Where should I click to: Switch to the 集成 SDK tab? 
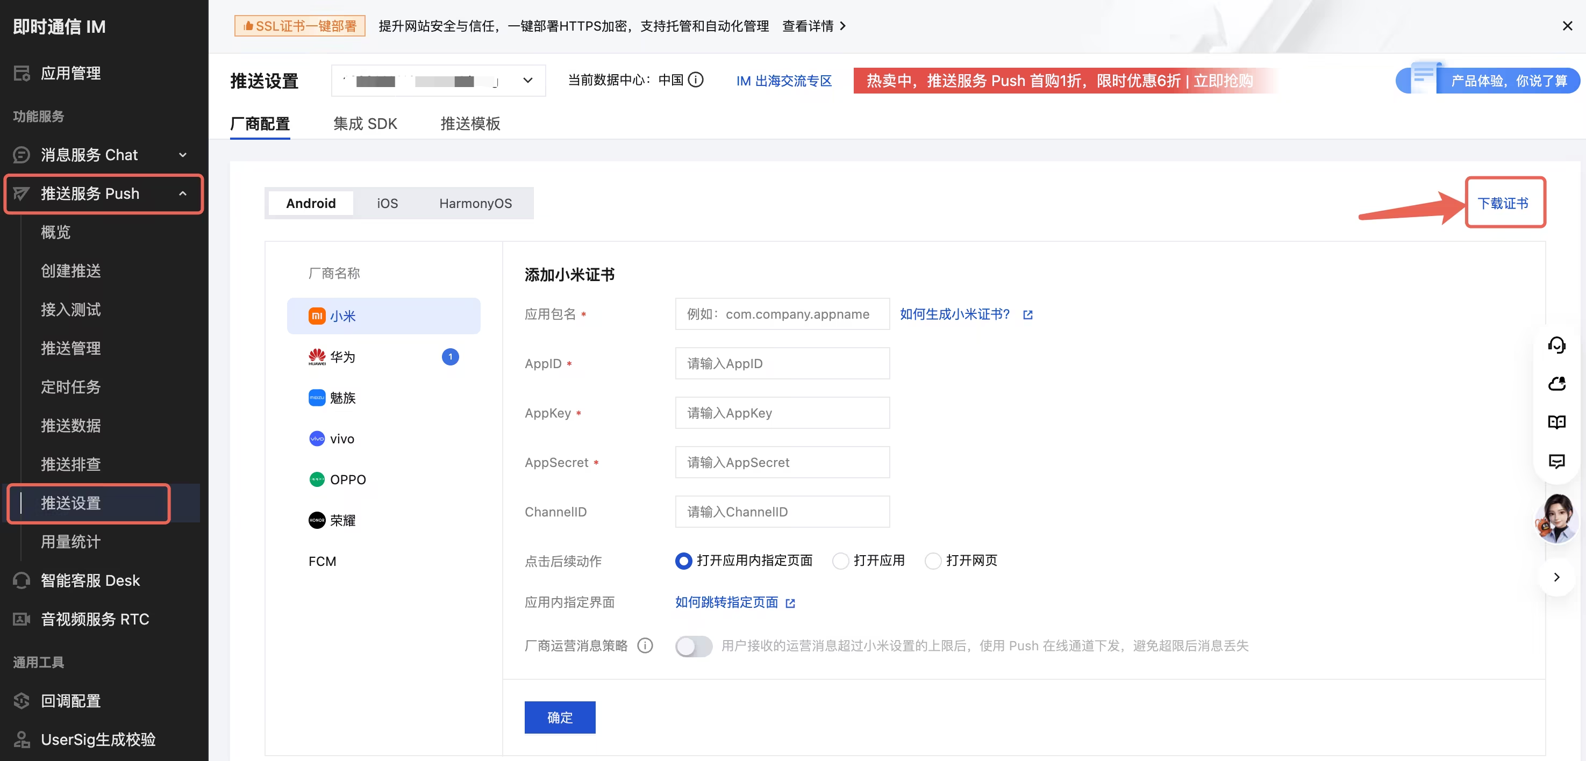(365, 124)
